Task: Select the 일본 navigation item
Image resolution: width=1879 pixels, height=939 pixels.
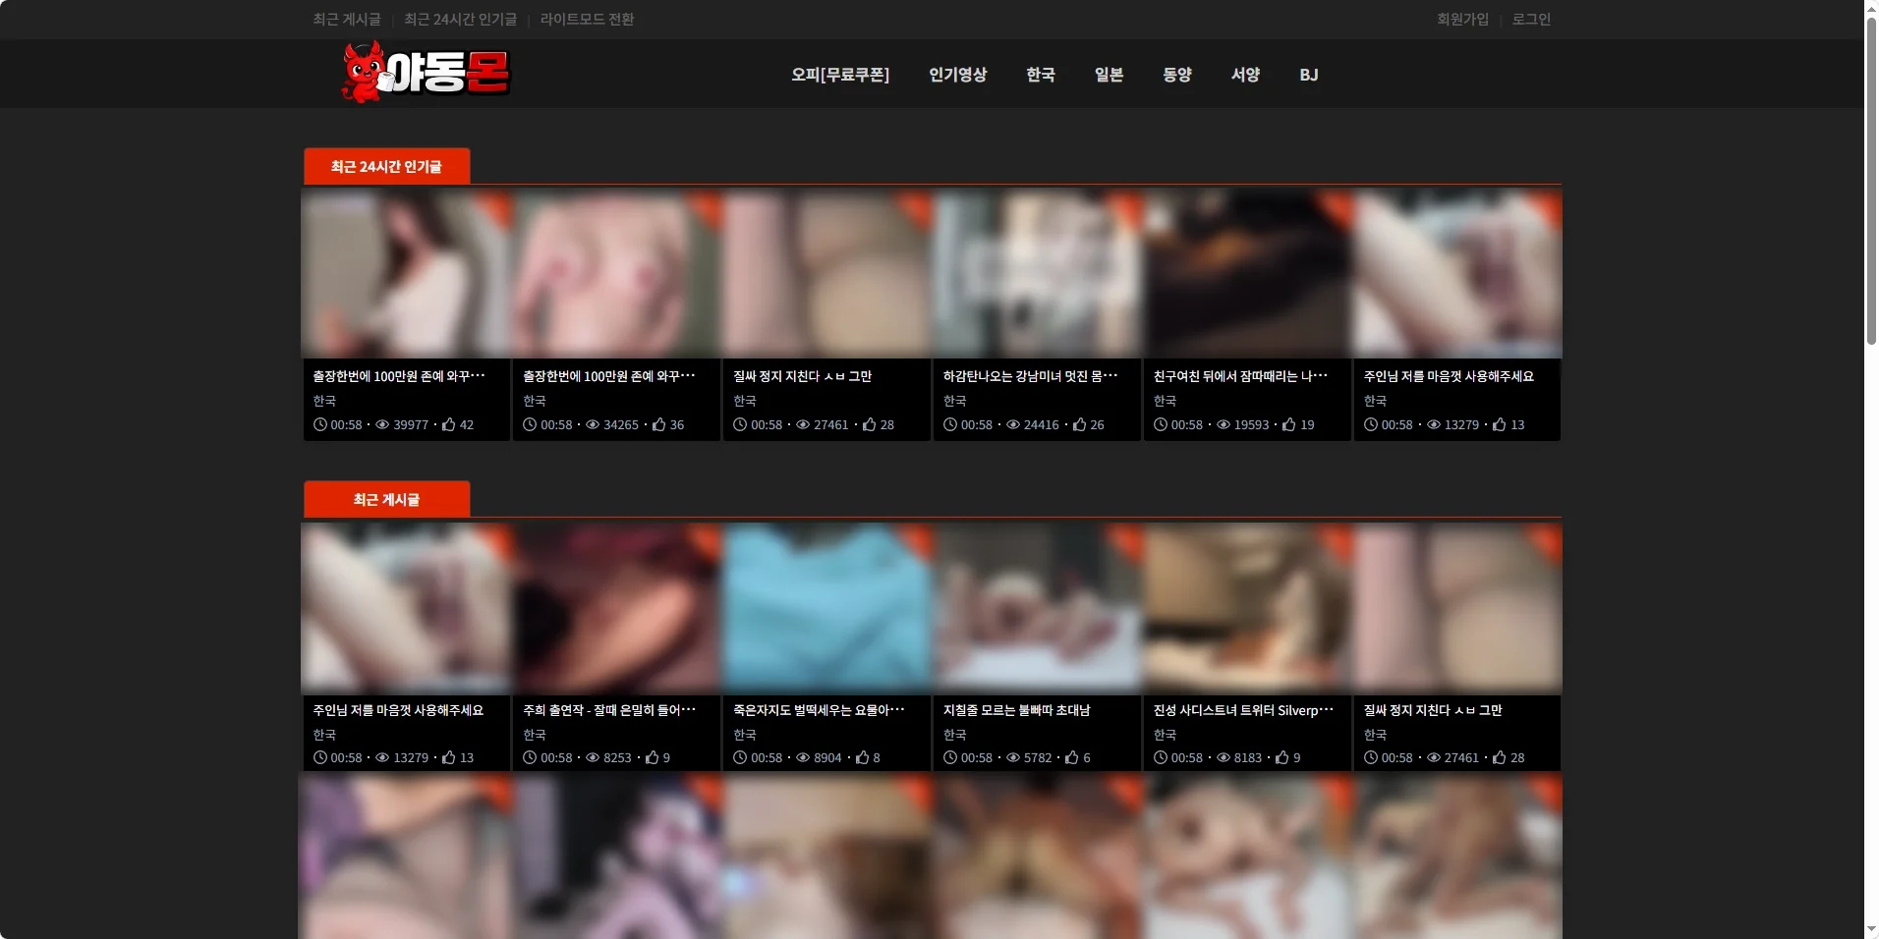Action: tap(1110, 75)
